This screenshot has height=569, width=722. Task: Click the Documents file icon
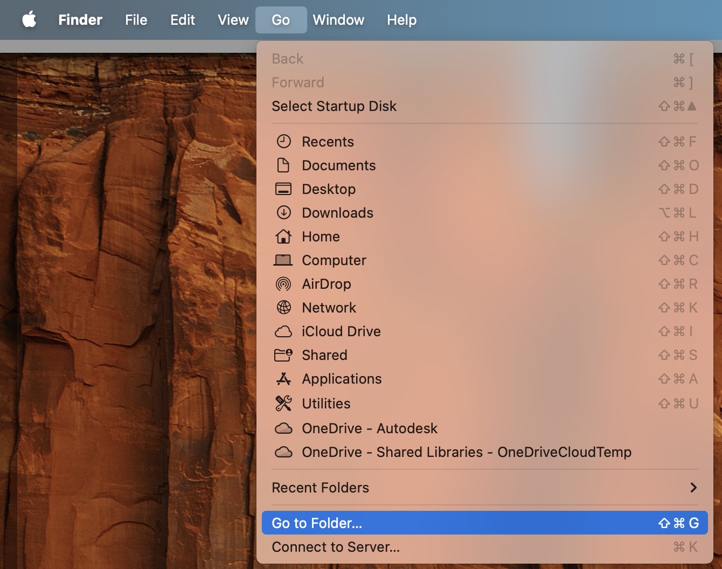tap(284, 165)
